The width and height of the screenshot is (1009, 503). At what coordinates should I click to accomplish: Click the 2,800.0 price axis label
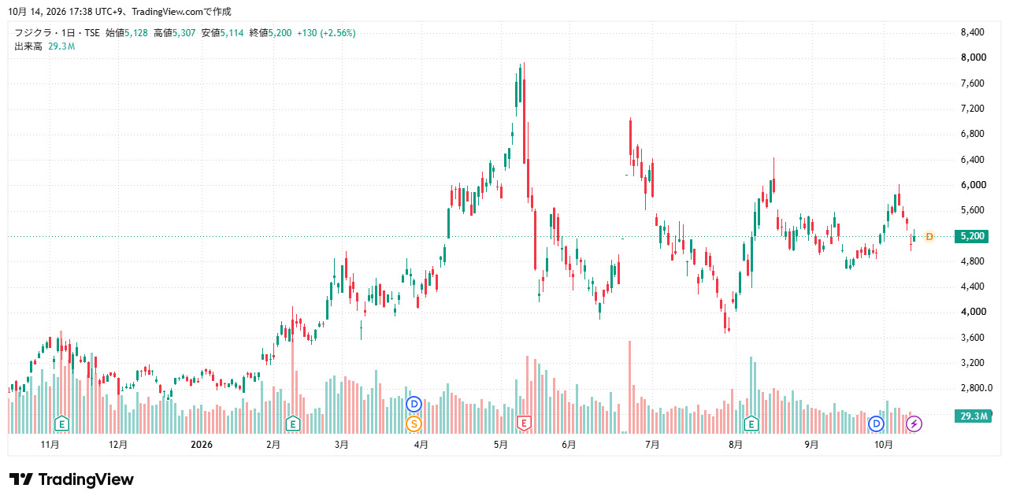pos(976,388)
